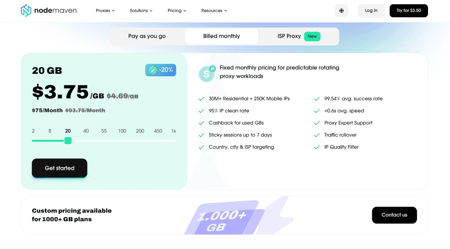Expand the Solutions menu
The width and height of the screenshot is (450, 249).
[141, 11]
